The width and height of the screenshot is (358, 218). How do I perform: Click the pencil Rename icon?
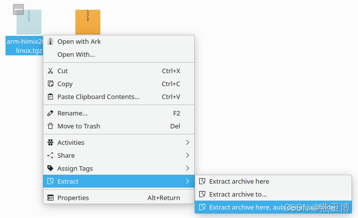point(50,113)
